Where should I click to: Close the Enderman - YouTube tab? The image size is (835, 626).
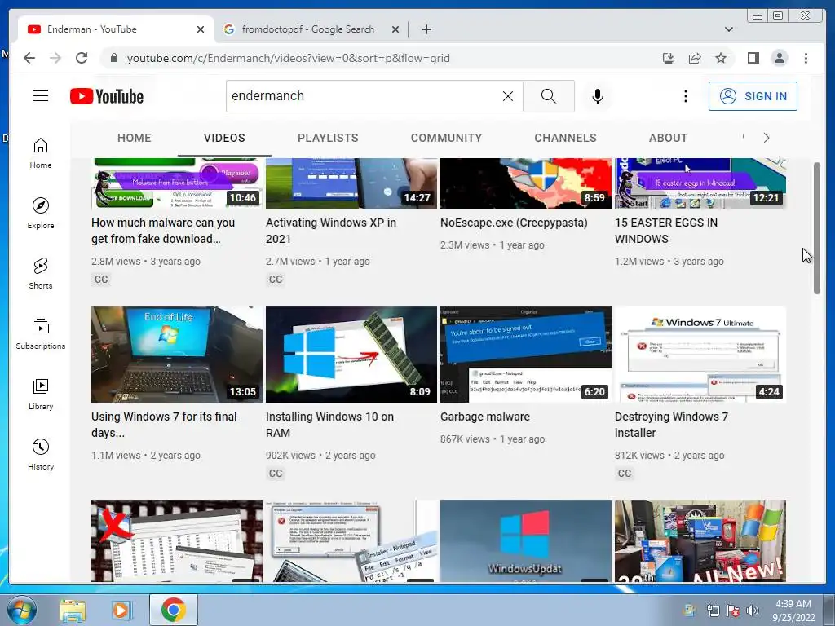201,29
